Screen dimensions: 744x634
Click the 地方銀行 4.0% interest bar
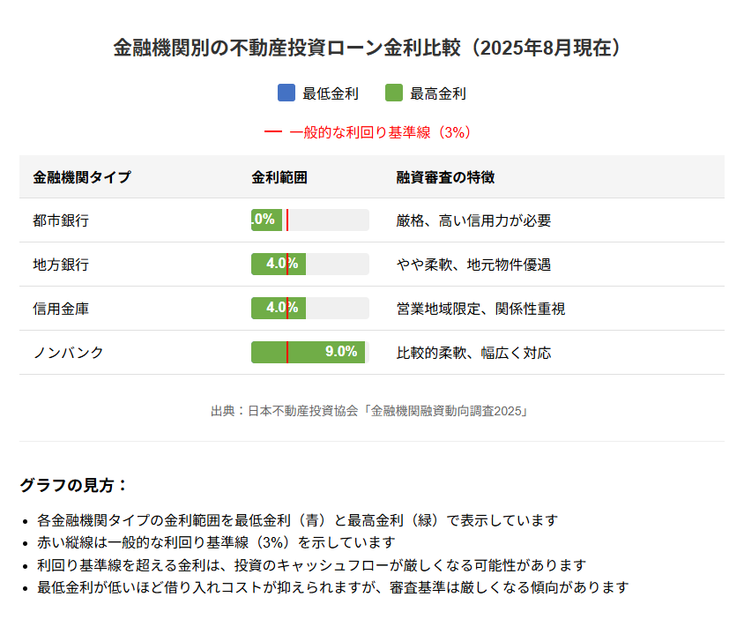pos(278,265)
